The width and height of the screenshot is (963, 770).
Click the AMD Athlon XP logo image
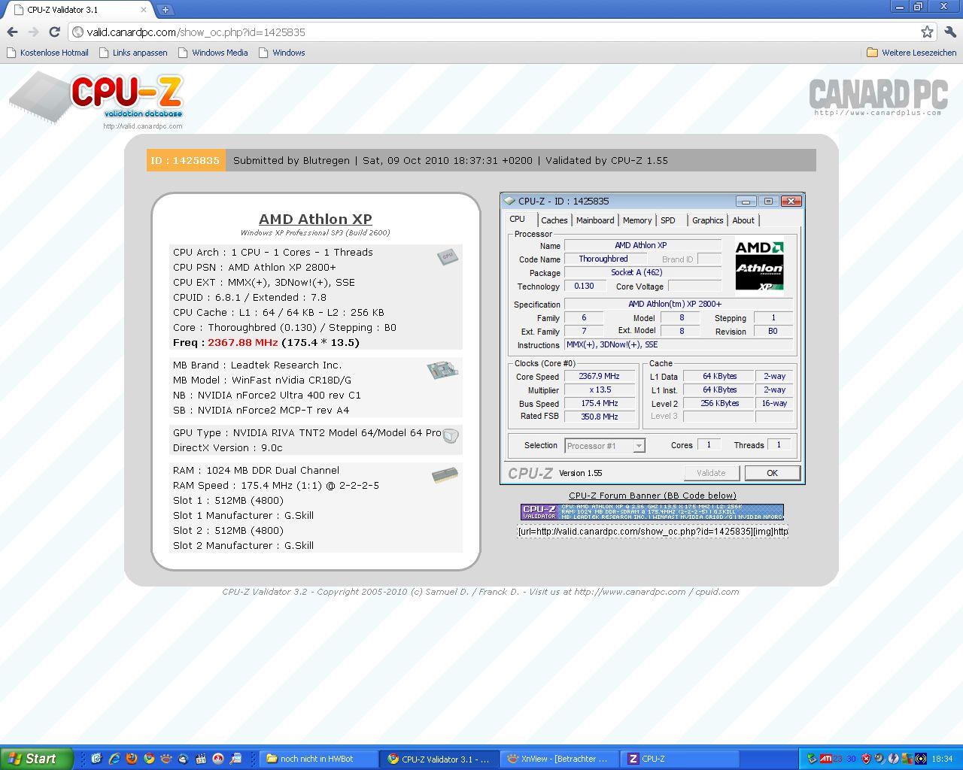(x=759, y=265)
